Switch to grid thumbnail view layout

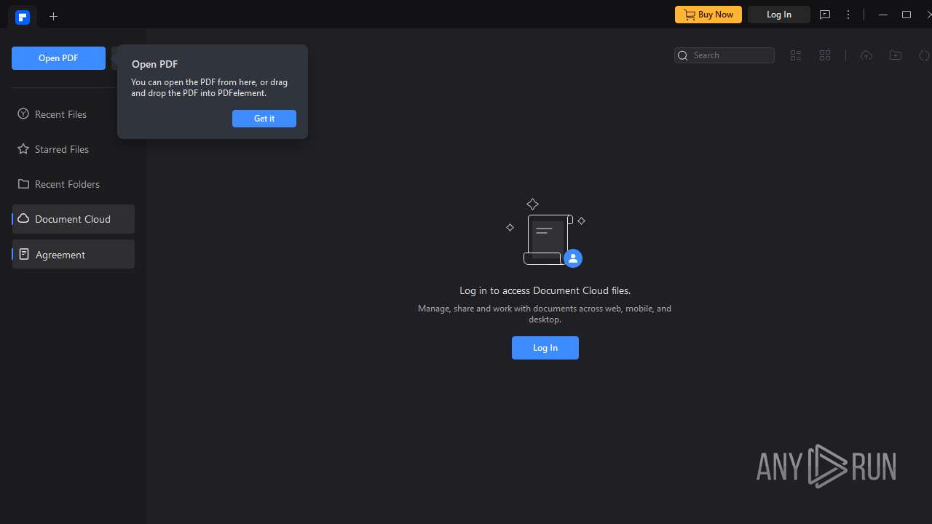pyautogui.click(x=825, y=55)
